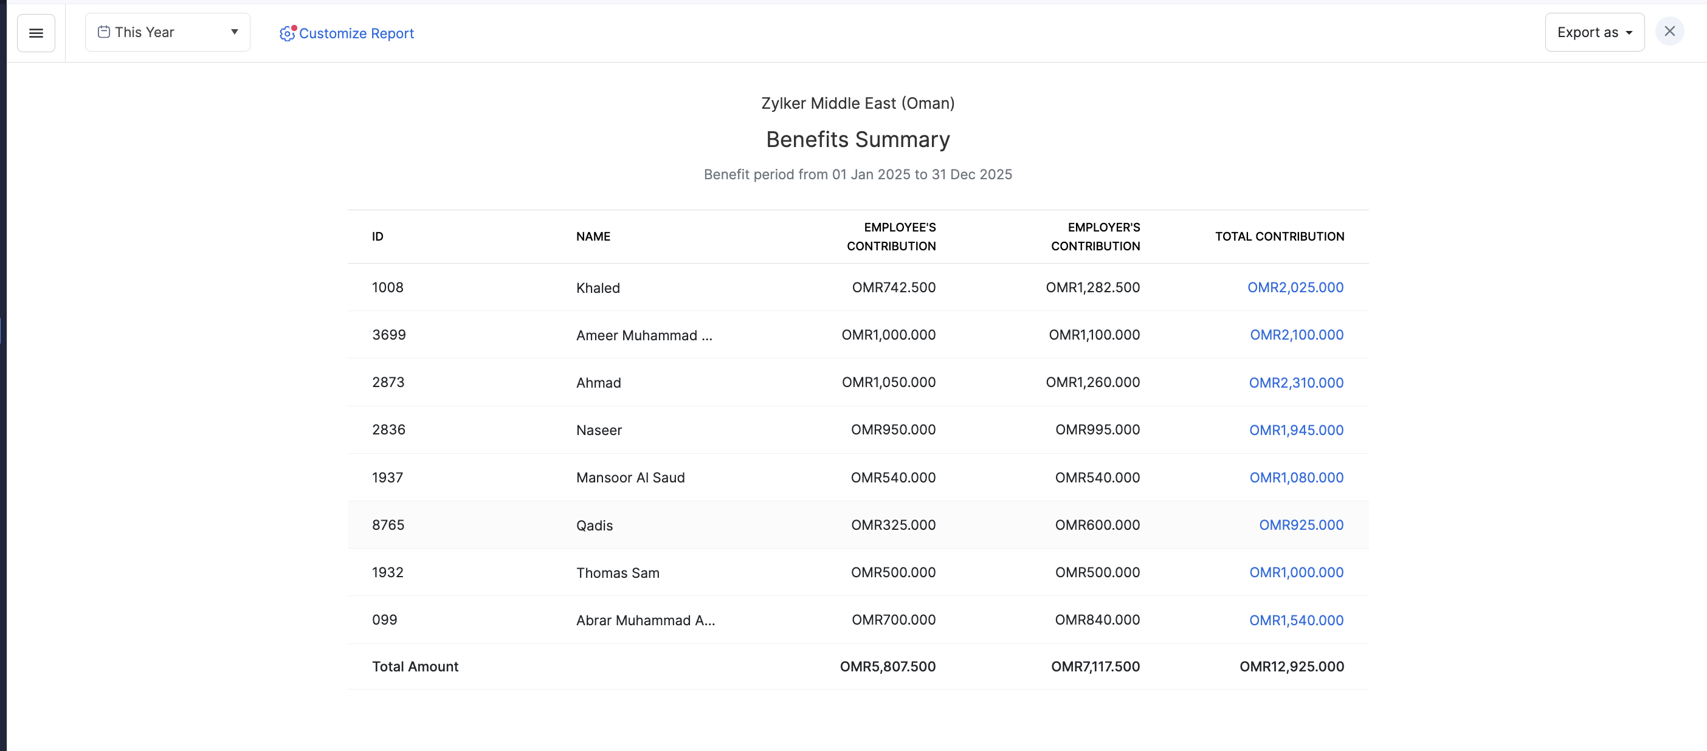Open the hamburger menu sidebar
Viewport: 1707px width, 751px height.
(36, 32)
